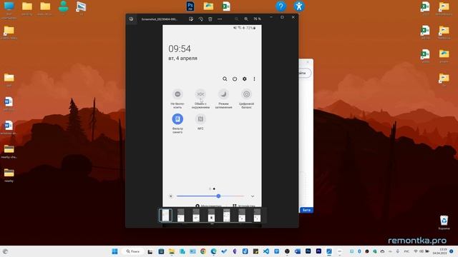The width and height of the screenshot is (458, 257).
Task: Switch to the Photos app on the taskbar
Action: 329,251
